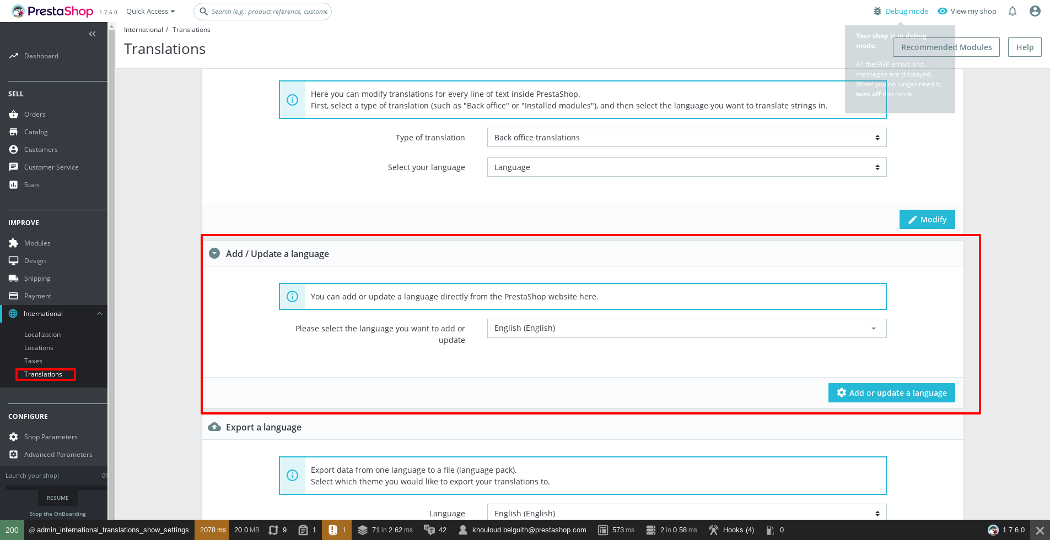Click the Stats chart icon
This screenshot has width=1050, height=540.
[x=14, y=184]
